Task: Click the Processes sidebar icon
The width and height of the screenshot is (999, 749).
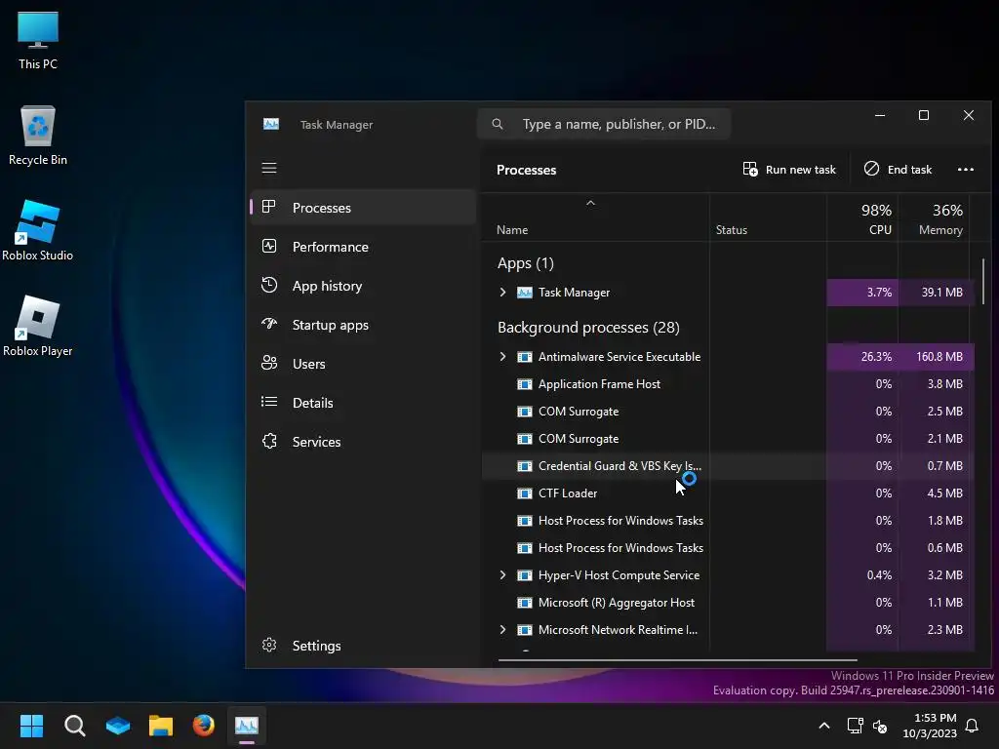Action: (x=269, y=207)
